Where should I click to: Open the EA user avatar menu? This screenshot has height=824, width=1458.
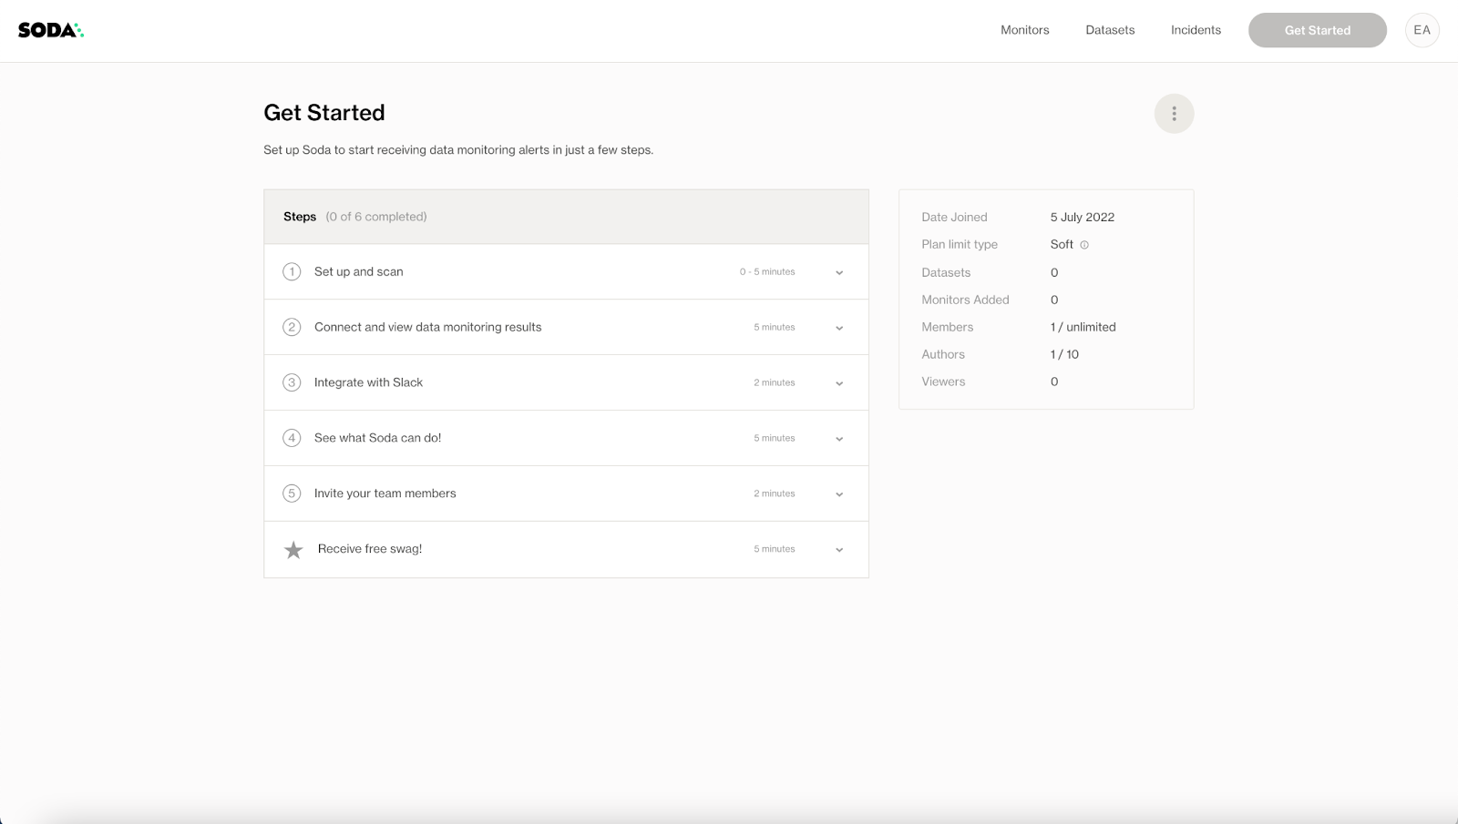pyautogui.click(x=1422, y=30)
